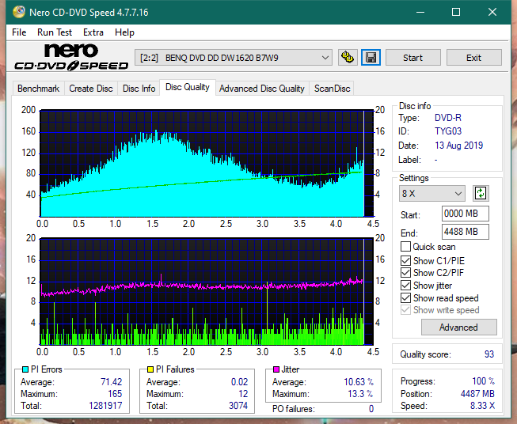Click the Nero app icon in title bar

tap(19, 12)
